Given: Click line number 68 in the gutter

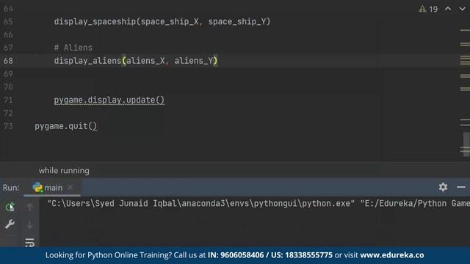Looking at the screenshot, I should 8,61.
